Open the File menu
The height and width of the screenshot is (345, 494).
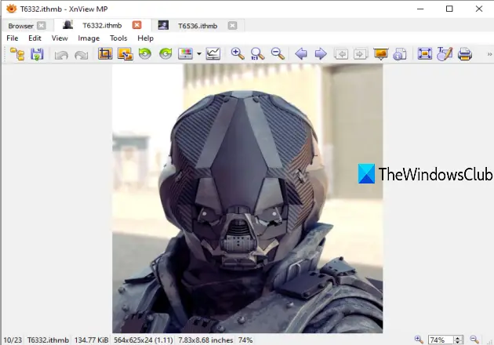[x=13, y=38]
